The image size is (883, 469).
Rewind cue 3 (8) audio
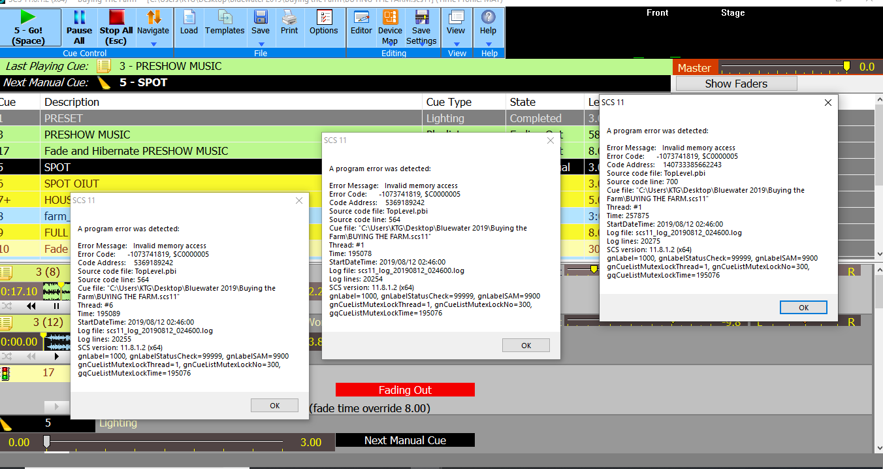(31, 306)
